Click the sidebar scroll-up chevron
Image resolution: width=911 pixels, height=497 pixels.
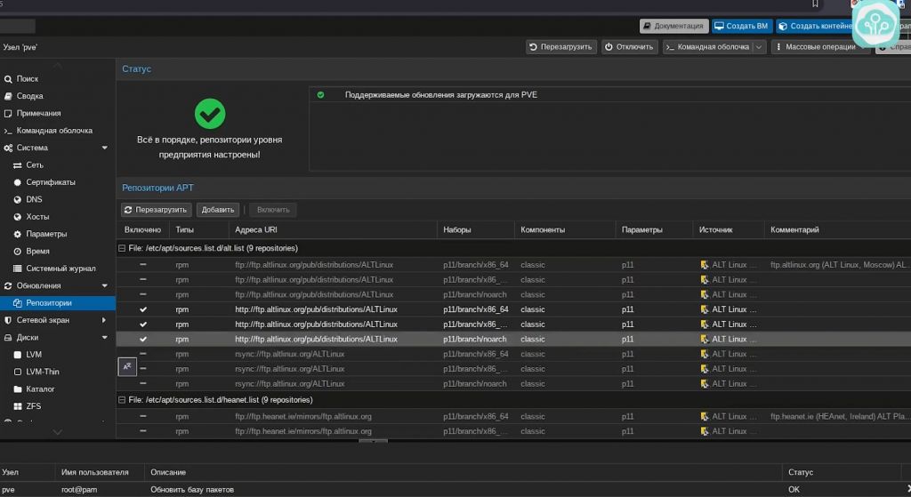point(57,66)
